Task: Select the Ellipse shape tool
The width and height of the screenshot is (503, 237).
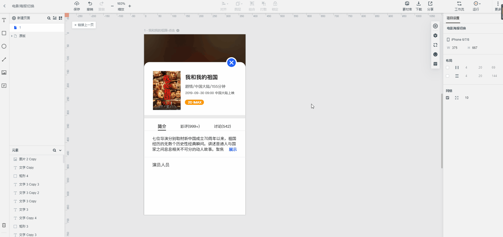Action: coord(4,46)
